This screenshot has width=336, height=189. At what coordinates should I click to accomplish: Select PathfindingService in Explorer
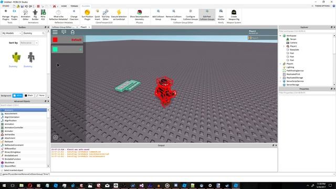click(x=295, y=71)
